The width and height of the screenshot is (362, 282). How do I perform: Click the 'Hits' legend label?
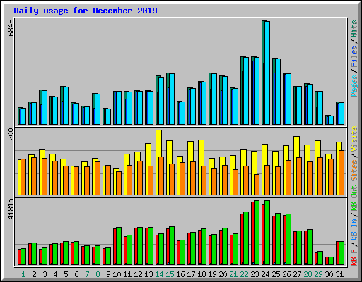pyautogui.click(x=354, y=29)
